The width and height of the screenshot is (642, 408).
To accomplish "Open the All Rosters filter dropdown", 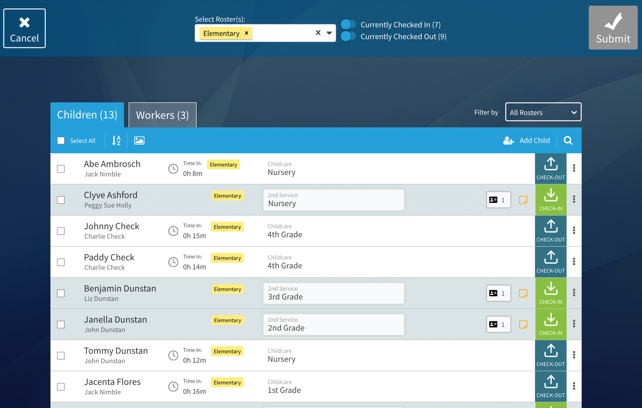I will (x=543, y=112).
